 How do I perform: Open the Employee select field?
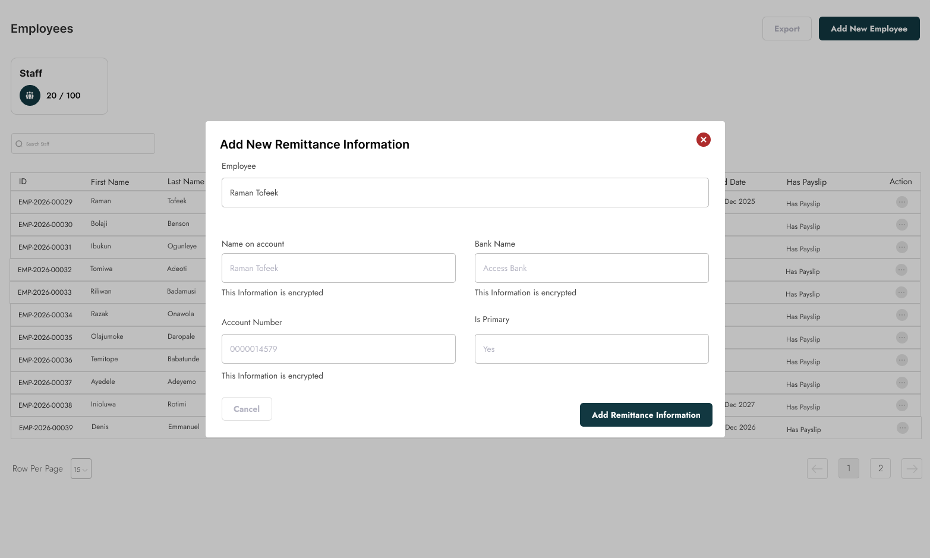point(465,193)
